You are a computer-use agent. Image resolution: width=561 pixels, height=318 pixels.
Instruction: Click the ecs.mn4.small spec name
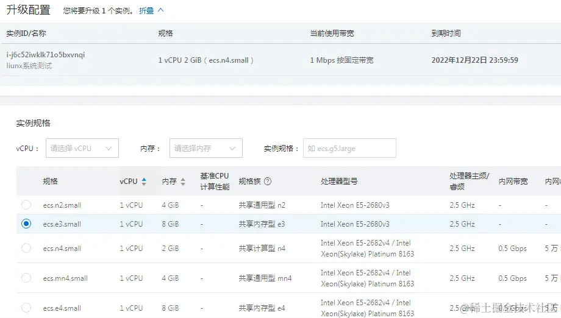[x=65, y=278]
